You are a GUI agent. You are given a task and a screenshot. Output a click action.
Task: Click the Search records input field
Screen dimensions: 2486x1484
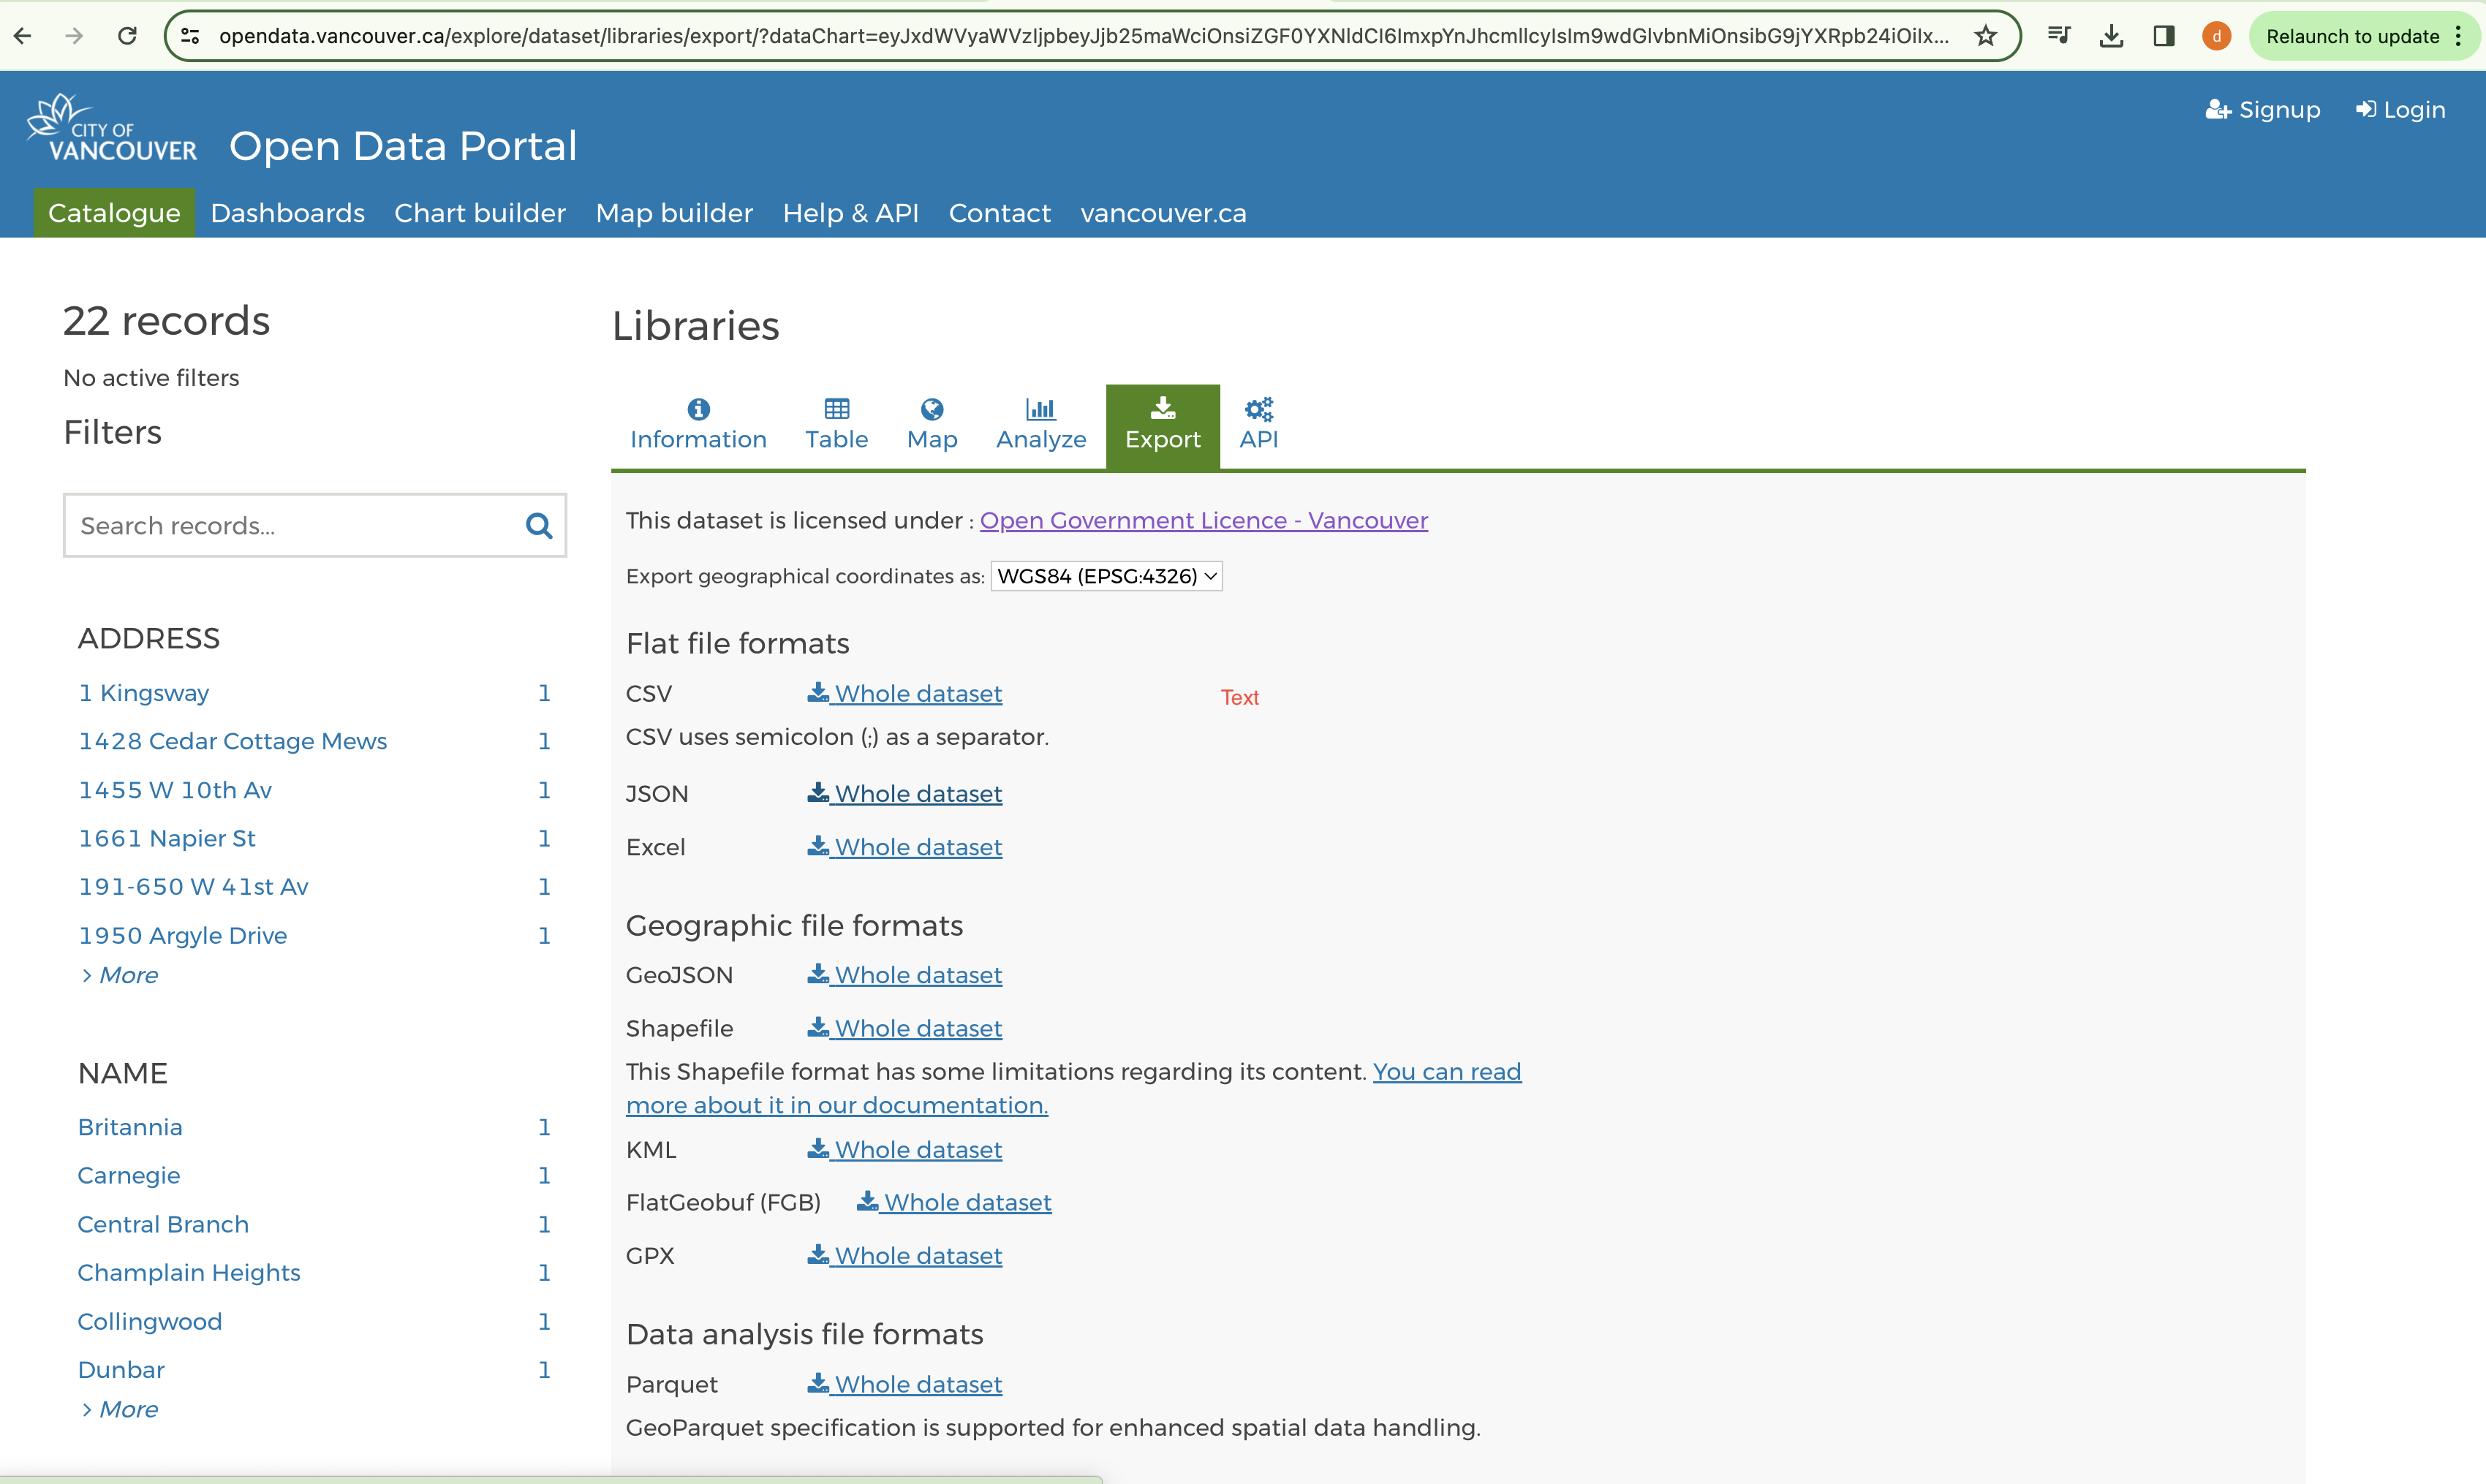290,526
